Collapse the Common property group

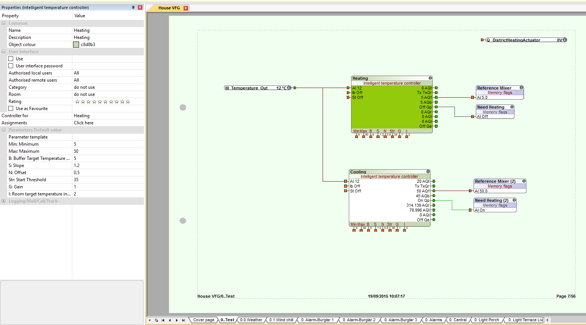click(x=4, y=23)
